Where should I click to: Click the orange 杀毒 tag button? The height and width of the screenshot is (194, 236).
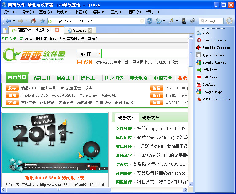point(12,88)
